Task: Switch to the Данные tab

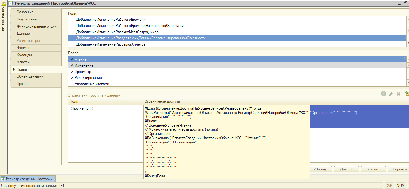Action: (23, 34)
